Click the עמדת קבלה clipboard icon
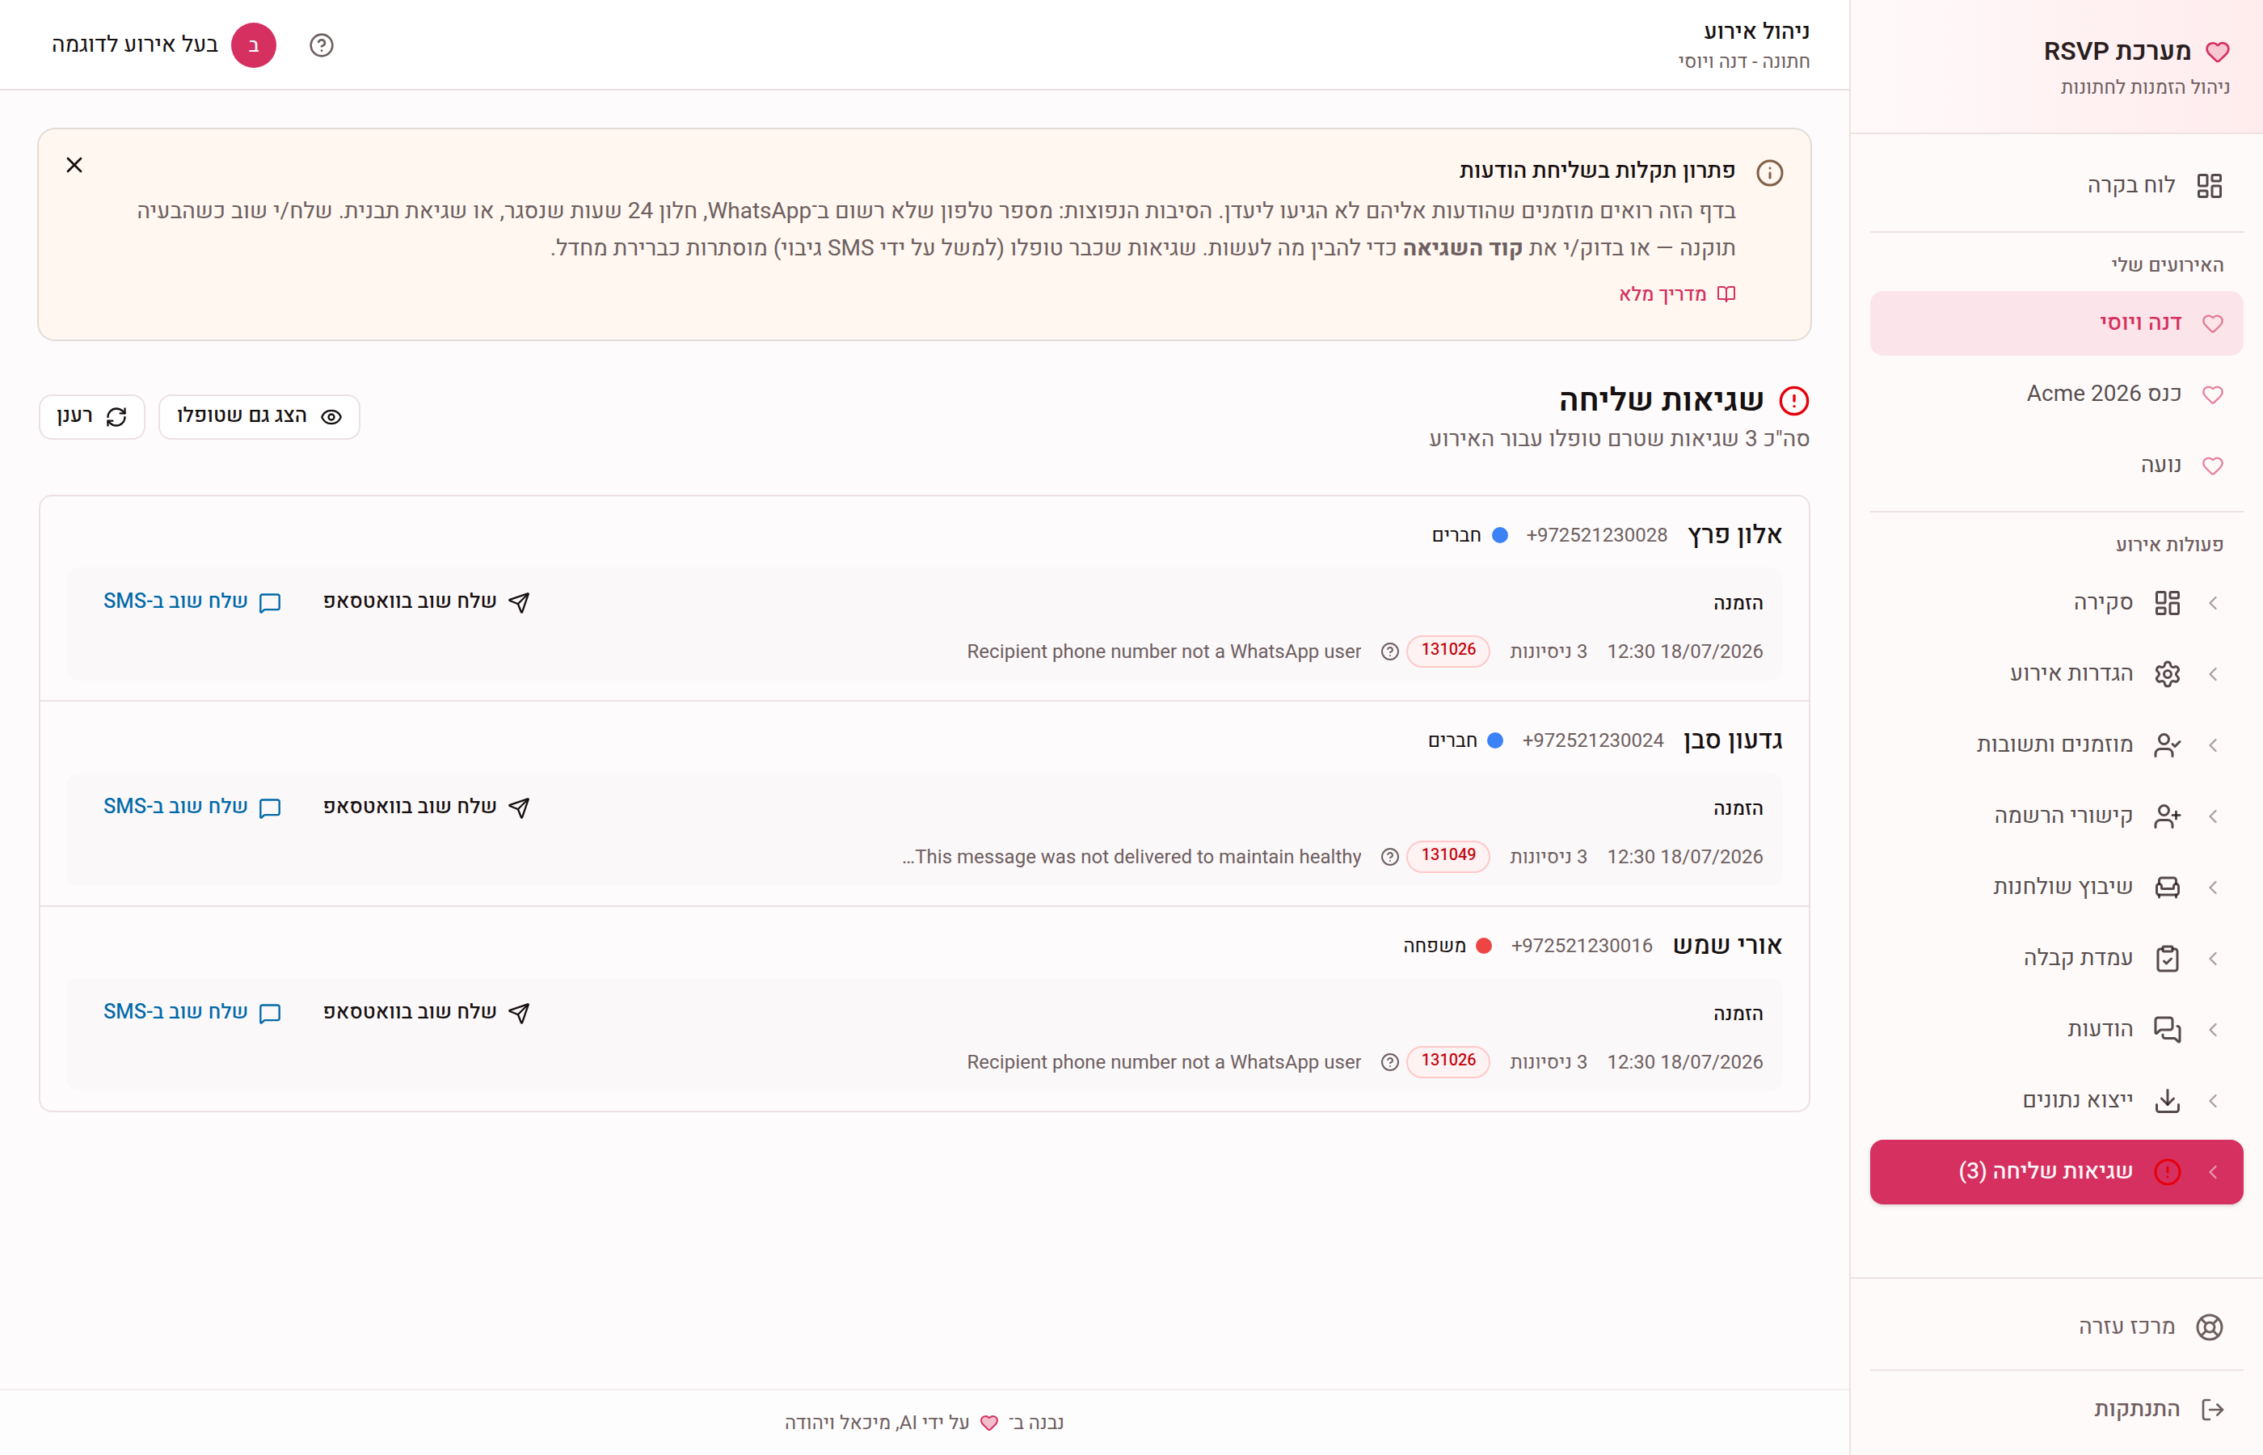The image size is (2263, 1455). (x=2167, y=958)
